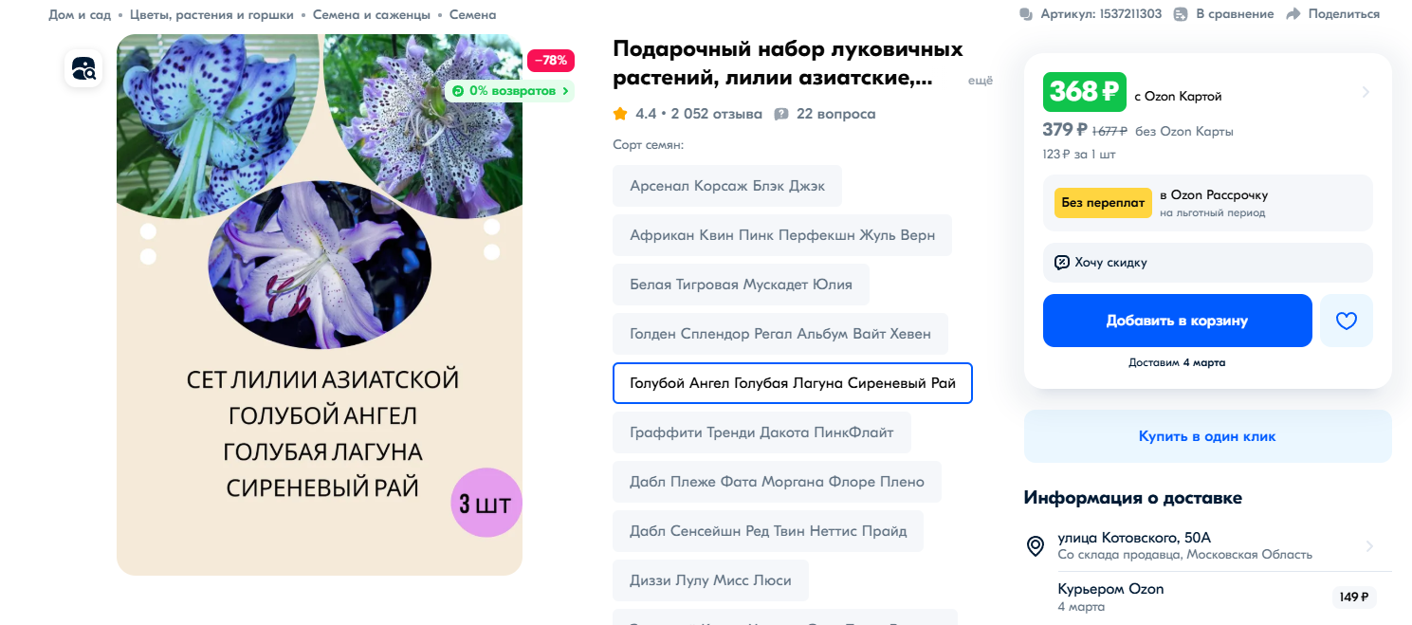Select variant Арсенал Корсаж Блэк Джэк

pyautogui.click(x=727, y=186)
